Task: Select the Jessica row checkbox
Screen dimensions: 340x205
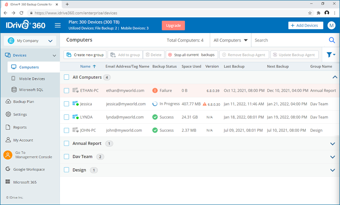Action: pos(66,104)
